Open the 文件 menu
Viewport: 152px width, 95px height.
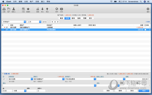[x=15, y=2]
